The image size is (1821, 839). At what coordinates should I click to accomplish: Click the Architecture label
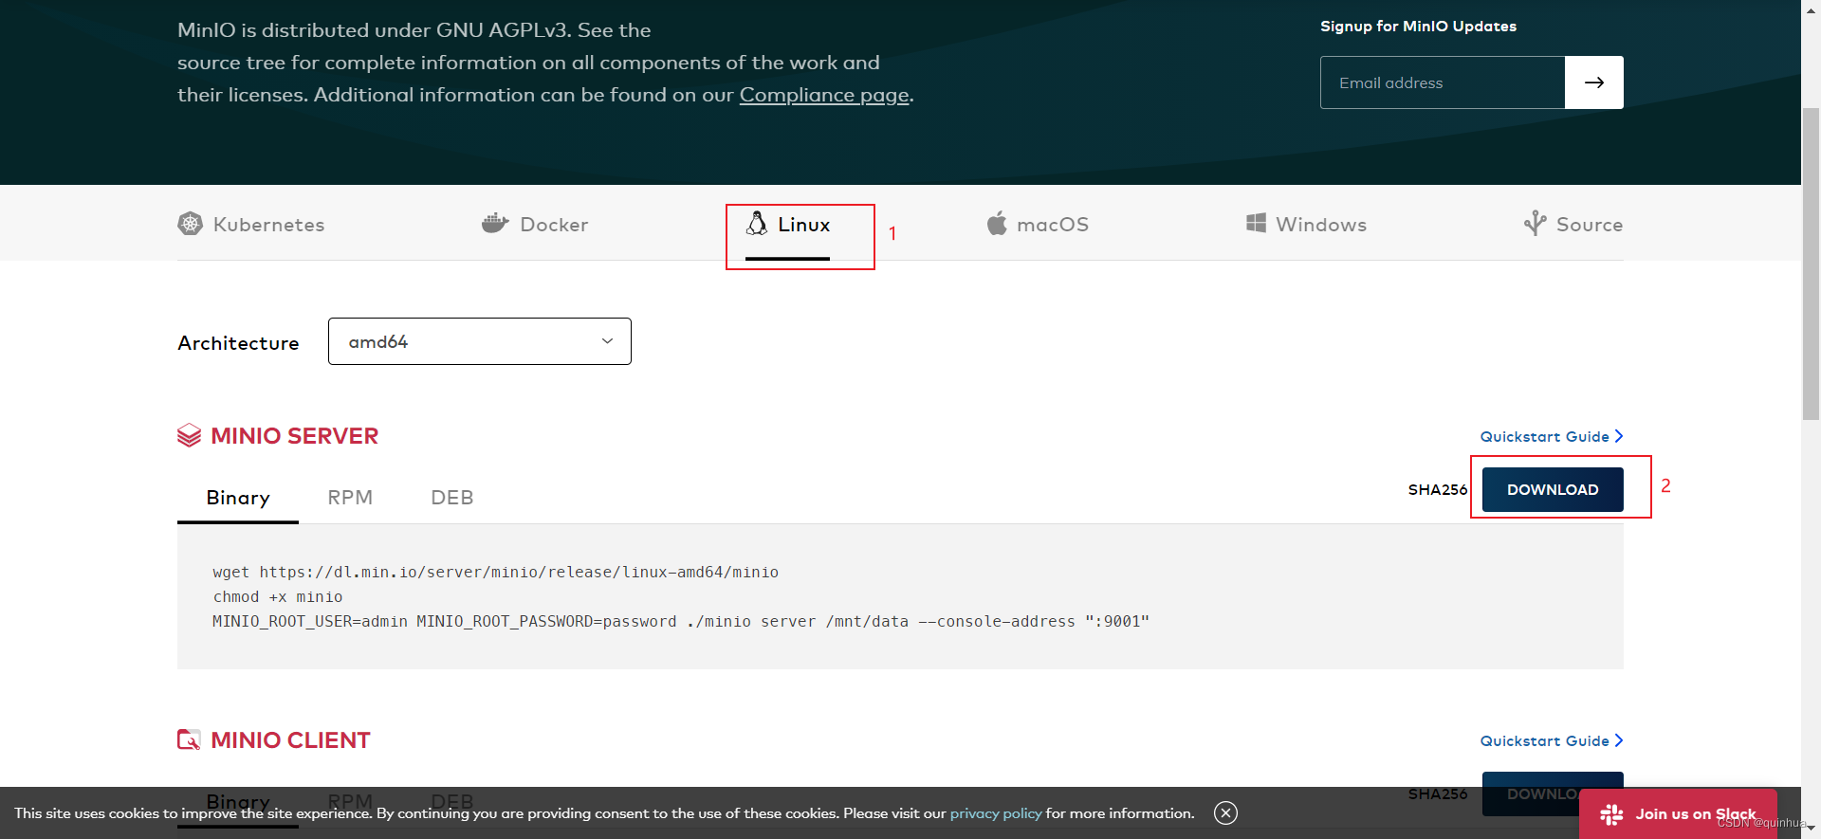[x=238, y=343]
